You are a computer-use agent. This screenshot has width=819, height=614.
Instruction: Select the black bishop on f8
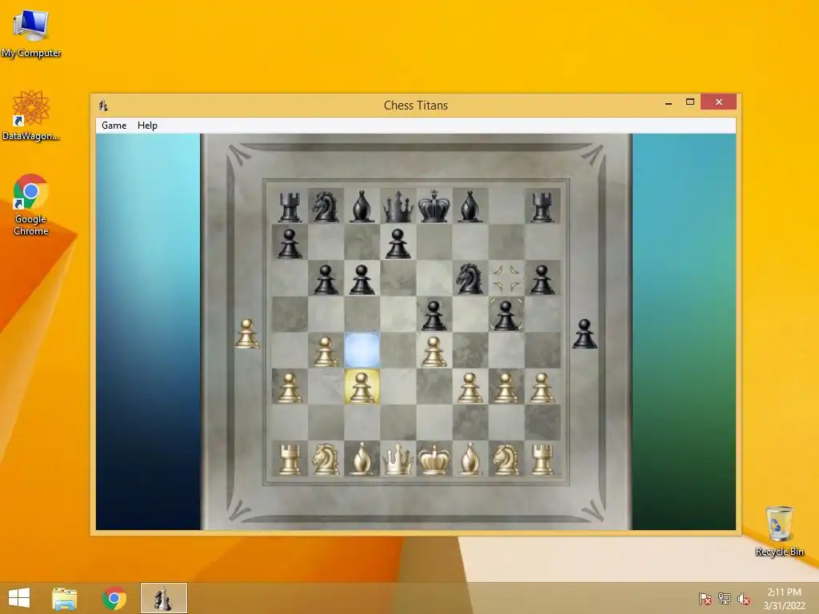tap(469, 207)
